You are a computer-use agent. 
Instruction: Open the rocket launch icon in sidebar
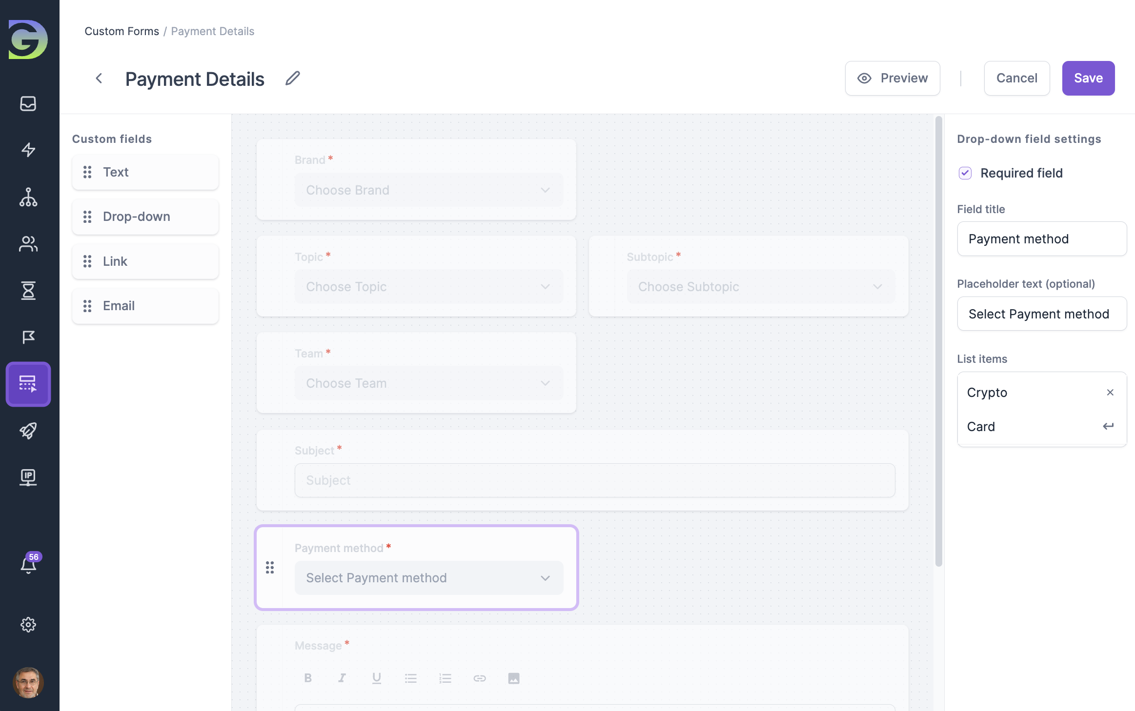click(28, 431)
